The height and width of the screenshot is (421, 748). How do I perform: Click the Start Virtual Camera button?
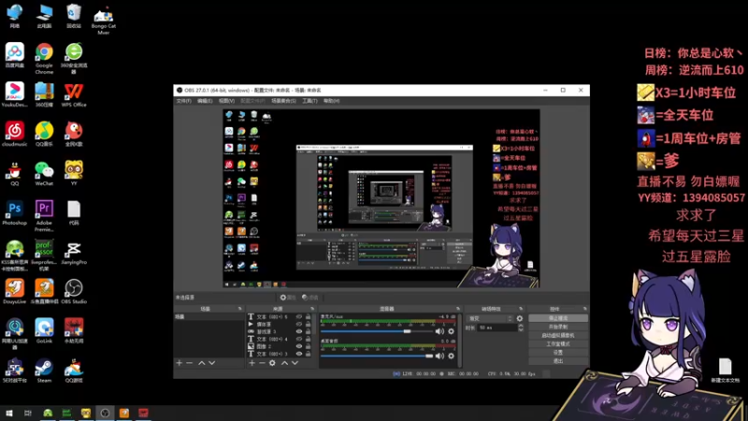click(558, 335)
